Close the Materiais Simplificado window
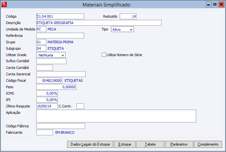The width and height of the screenshot is (226, 152). [221, 4]
